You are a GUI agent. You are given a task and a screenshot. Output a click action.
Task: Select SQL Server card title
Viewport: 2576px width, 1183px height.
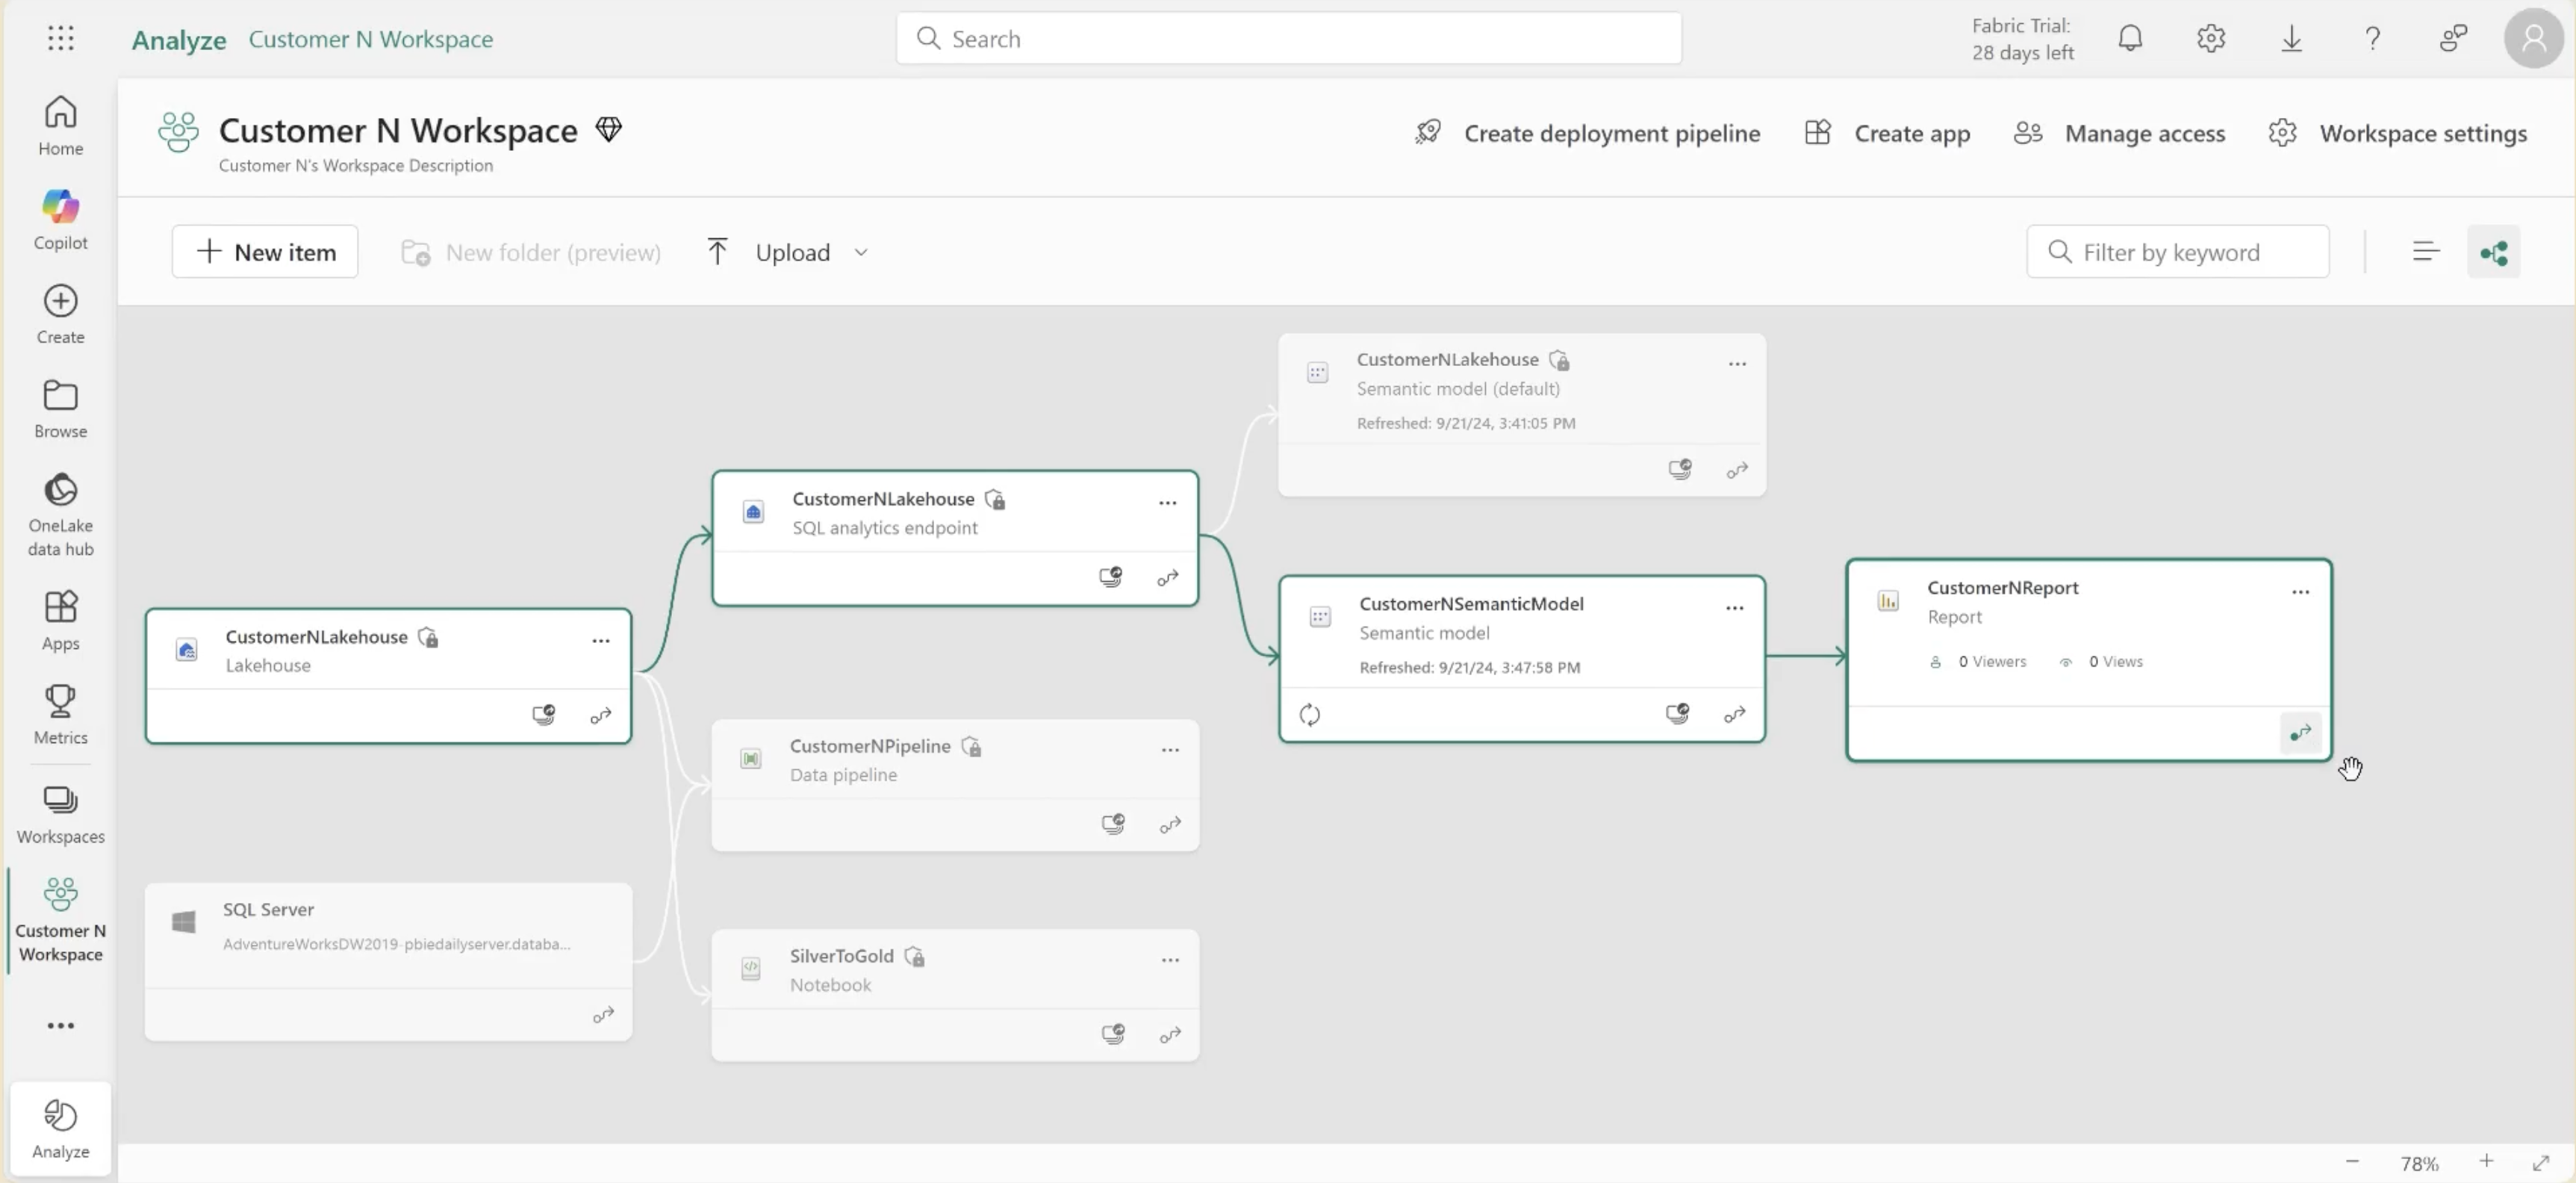pos(268,909)
